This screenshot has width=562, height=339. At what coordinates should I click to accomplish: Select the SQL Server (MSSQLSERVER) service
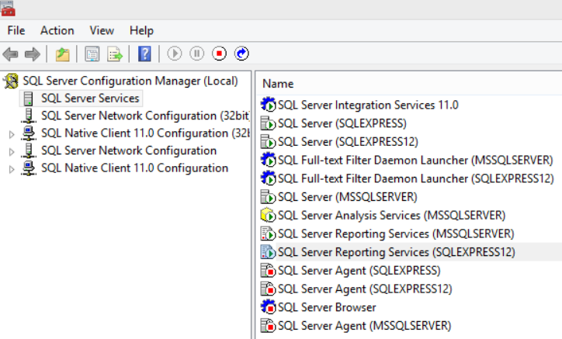click(348, 197)
